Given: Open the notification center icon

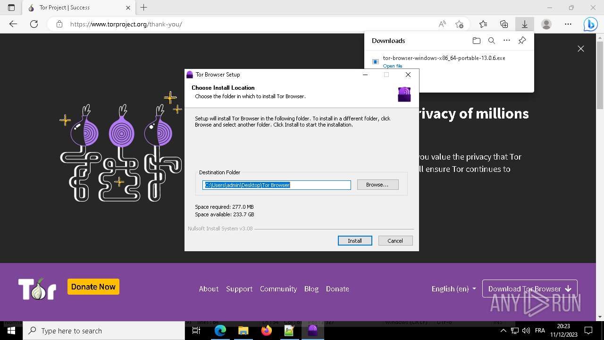Looking at the screenshot, I should coord(588,331).
